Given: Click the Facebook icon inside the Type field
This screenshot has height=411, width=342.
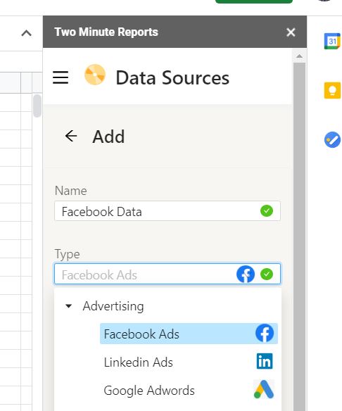Looking at the screenshot, I should [246, 274].
